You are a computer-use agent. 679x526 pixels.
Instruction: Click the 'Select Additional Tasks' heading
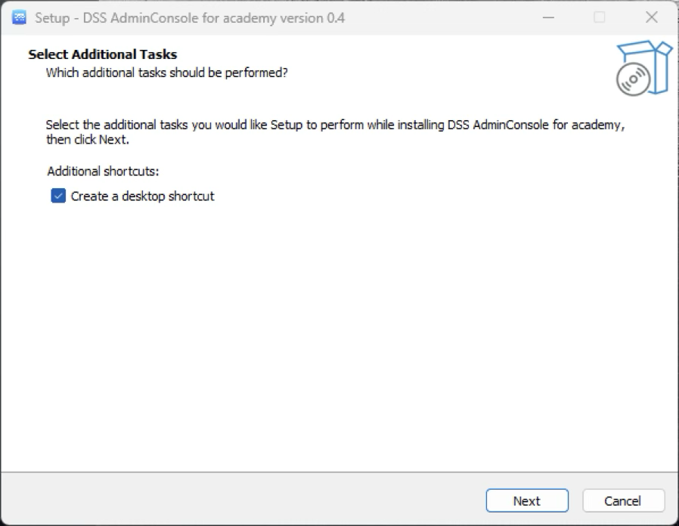[102, 54]
